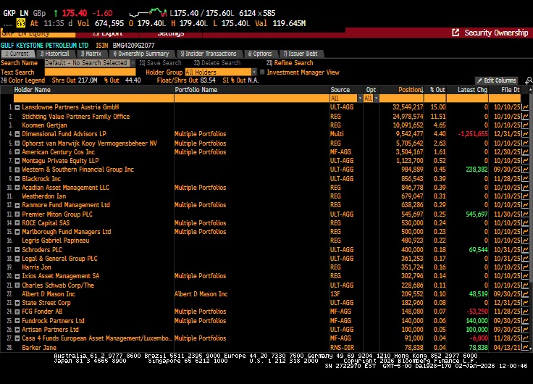
Task: Open the chart icon in the Stichting Value Partners row
Action: coord(525,117)
